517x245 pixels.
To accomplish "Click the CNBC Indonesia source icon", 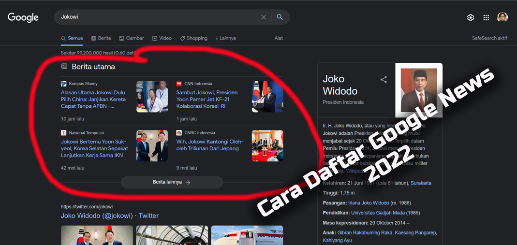I will pyautogui.click(x=179, y=133).
